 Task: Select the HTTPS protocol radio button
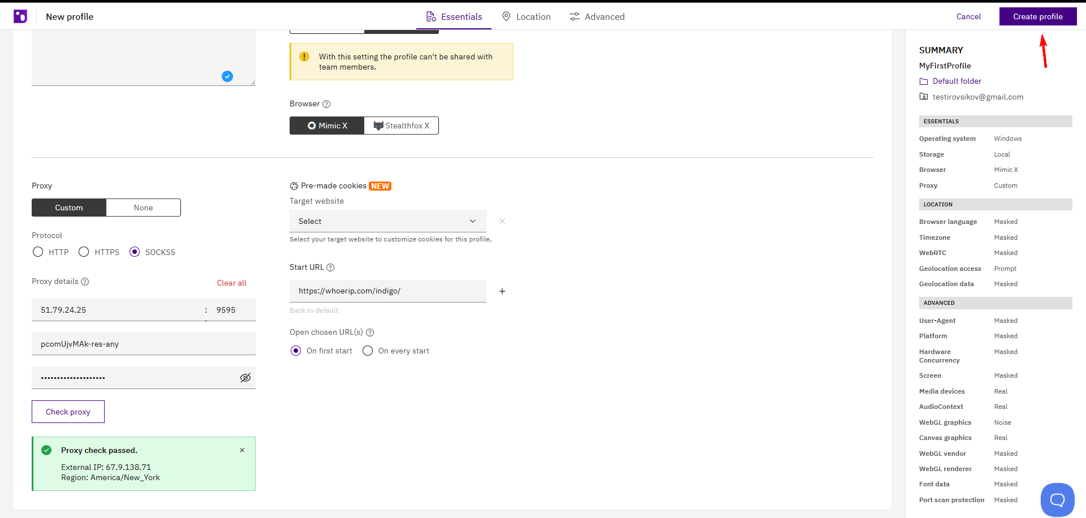[x=84, y=252]
